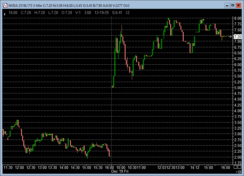The image size is (244, 176).
Task: Maximize the NVDA chart window
Action: [233, 5]
